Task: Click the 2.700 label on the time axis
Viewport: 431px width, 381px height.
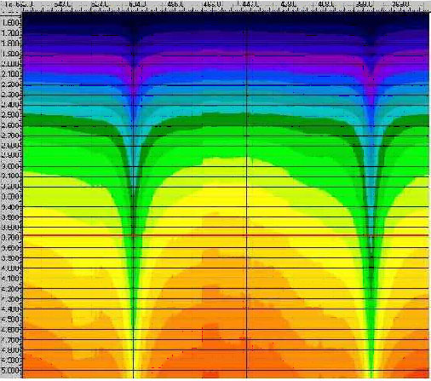Action: pos(11,136)
